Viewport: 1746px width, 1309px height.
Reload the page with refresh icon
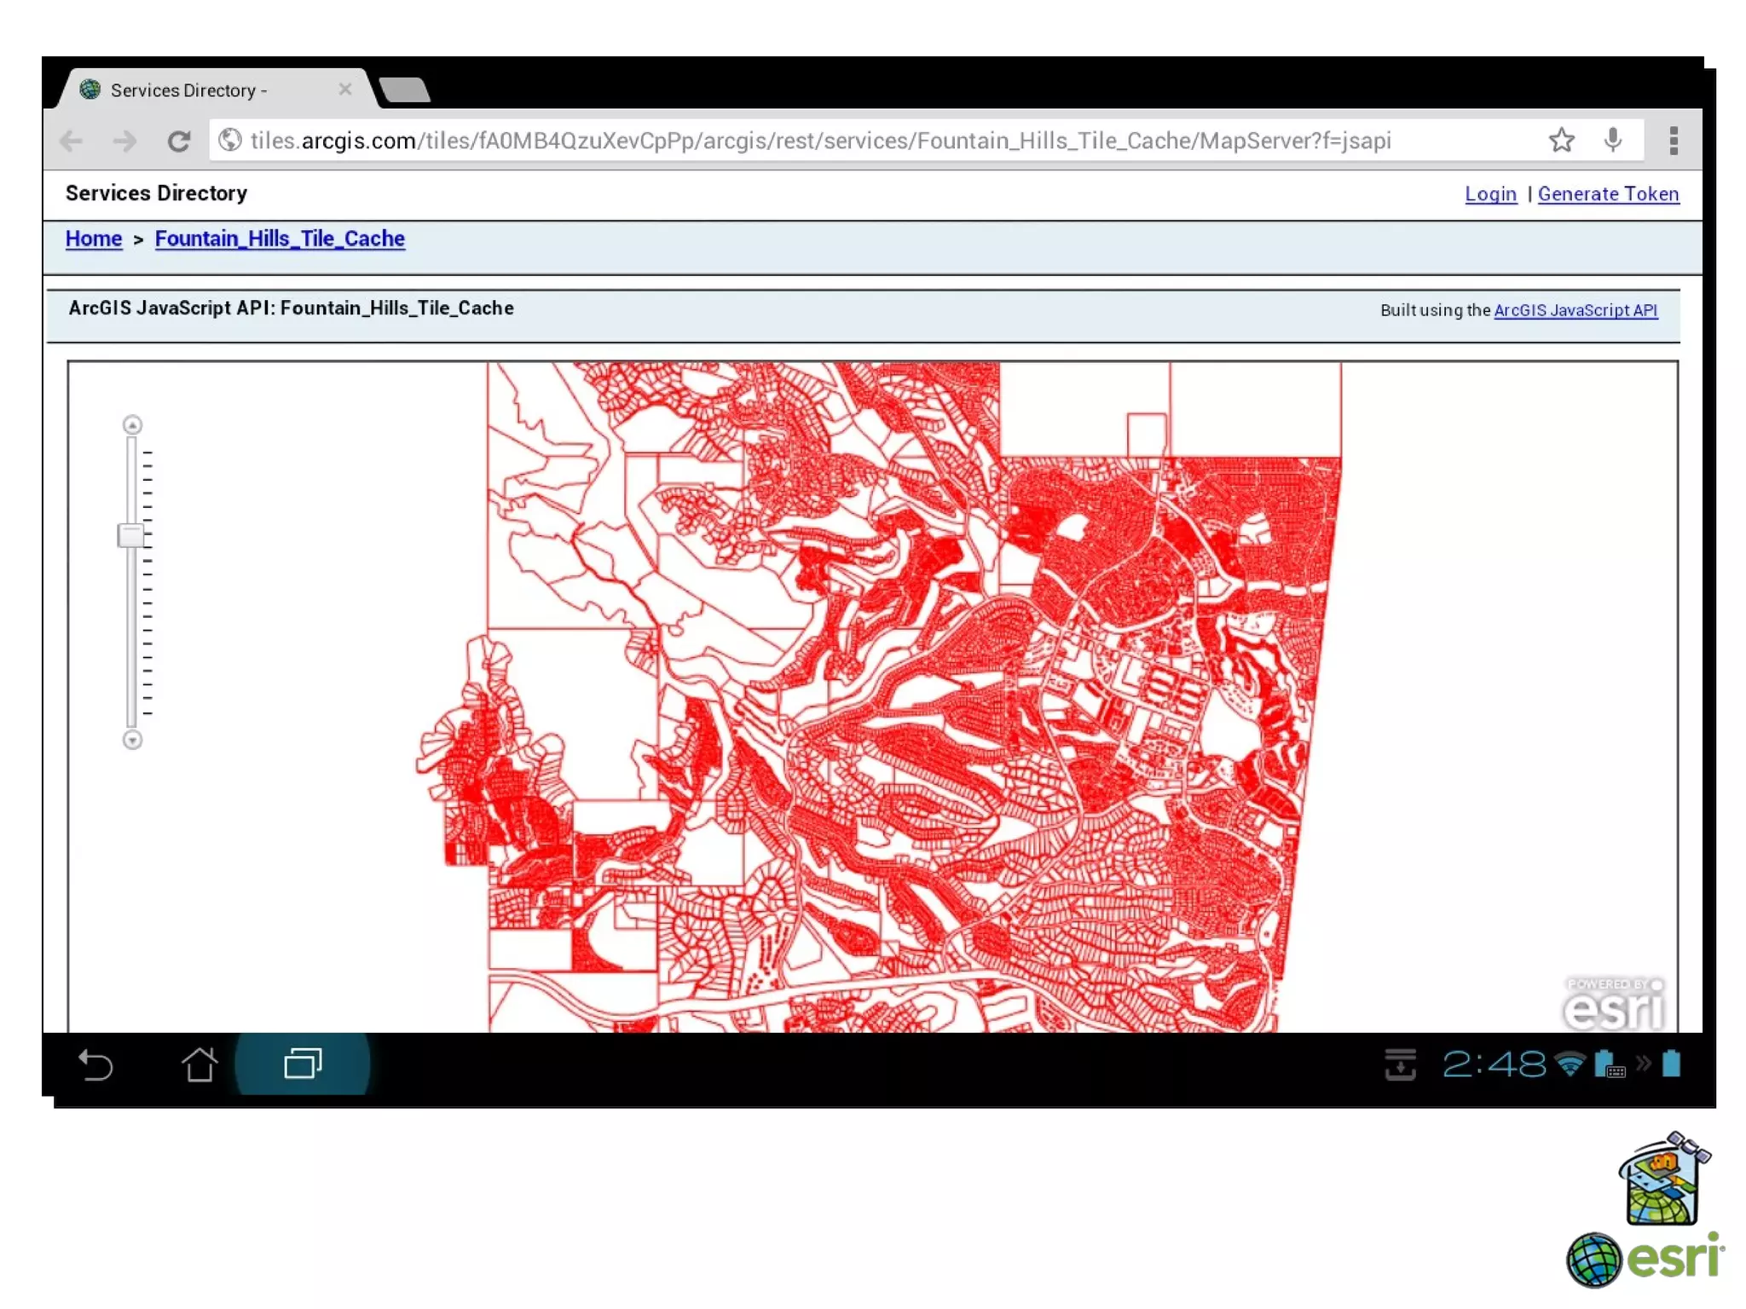pyautogui.click(x=179, y=141)
